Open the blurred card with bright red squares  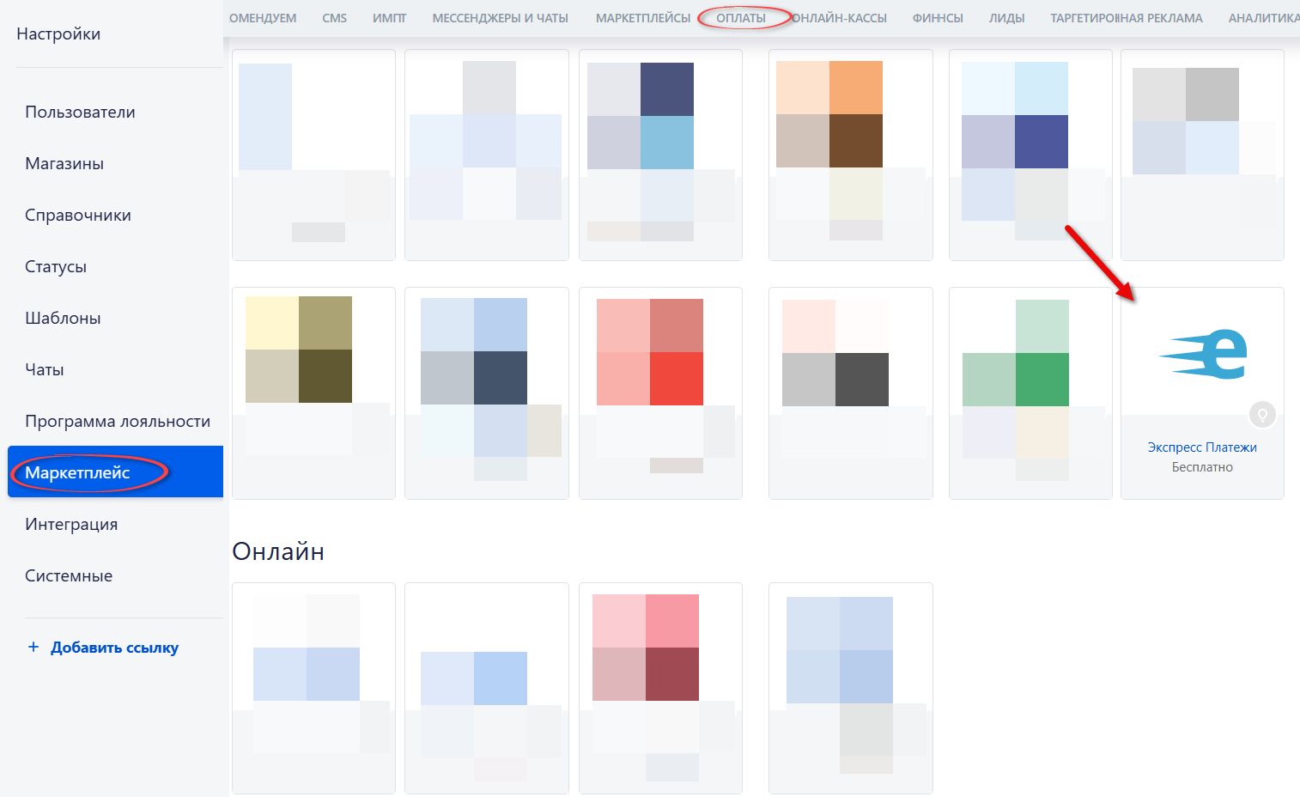click(659, 392)
